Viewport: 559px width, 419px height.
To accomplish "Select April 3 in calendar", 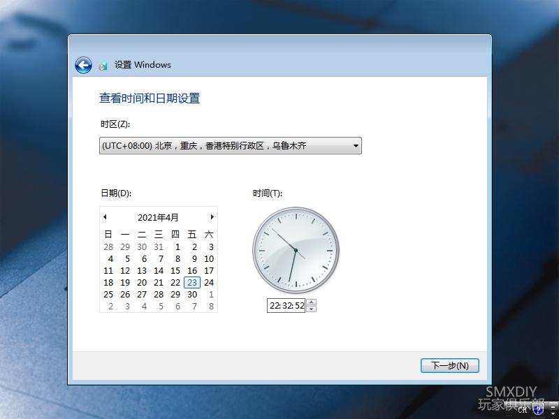I will tap(211, 247).
